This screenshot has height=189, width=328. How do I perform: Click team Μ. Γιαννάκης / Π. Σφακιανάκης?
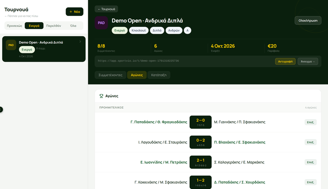[x=239, y=122]
